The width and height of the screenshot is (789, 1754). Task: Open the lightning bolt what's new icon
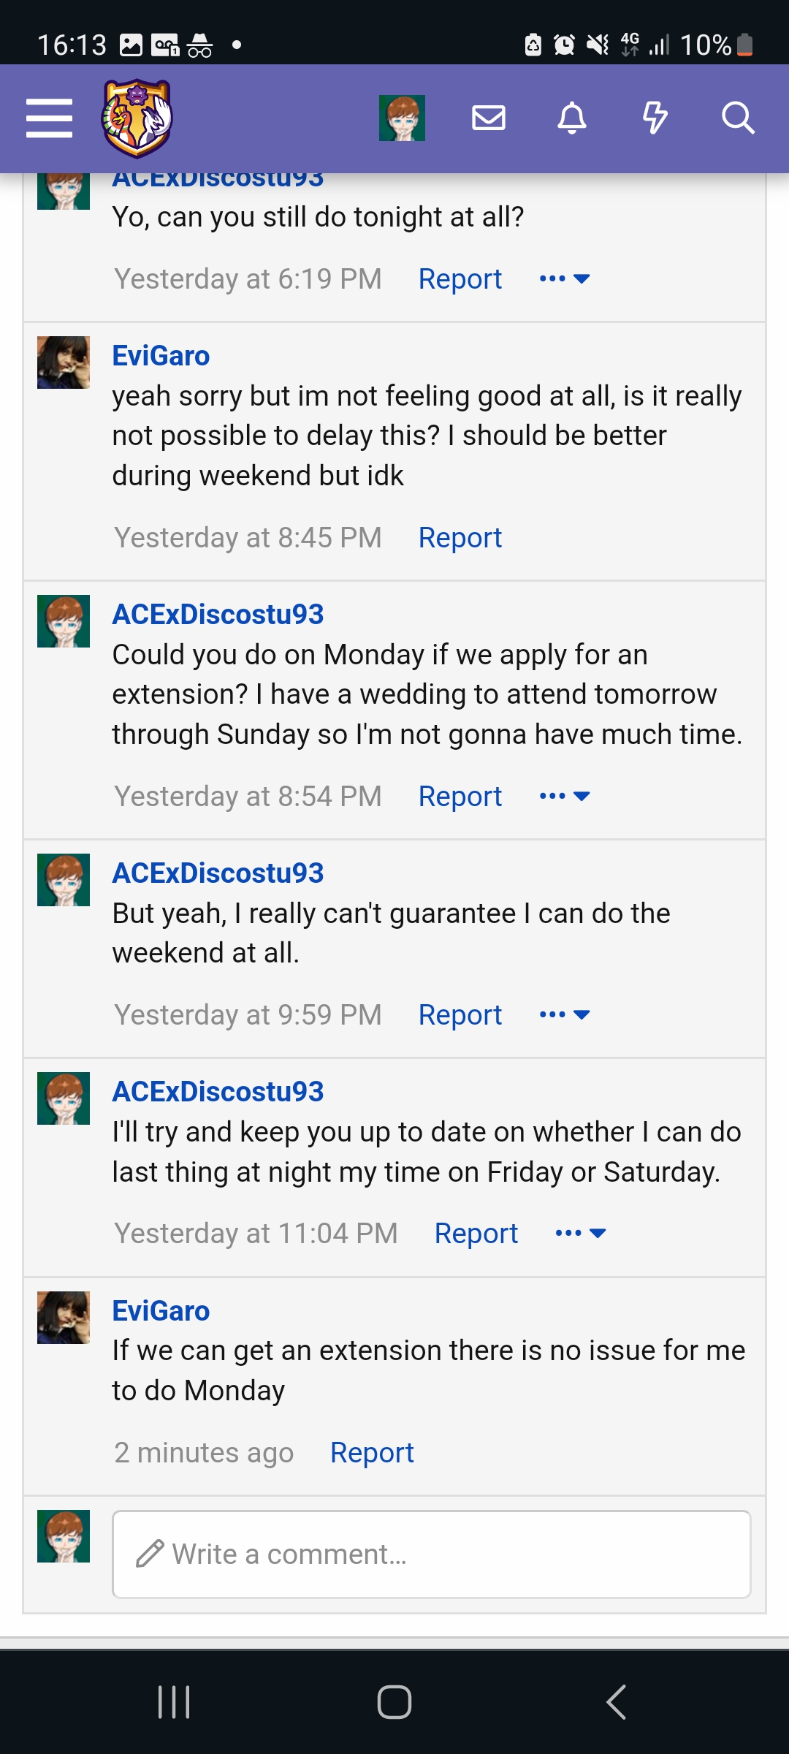[655, 118]
